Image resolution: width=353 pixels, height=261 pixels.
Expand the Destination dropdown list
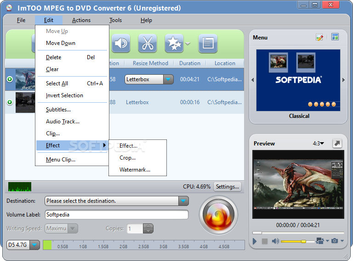(183, 201)
